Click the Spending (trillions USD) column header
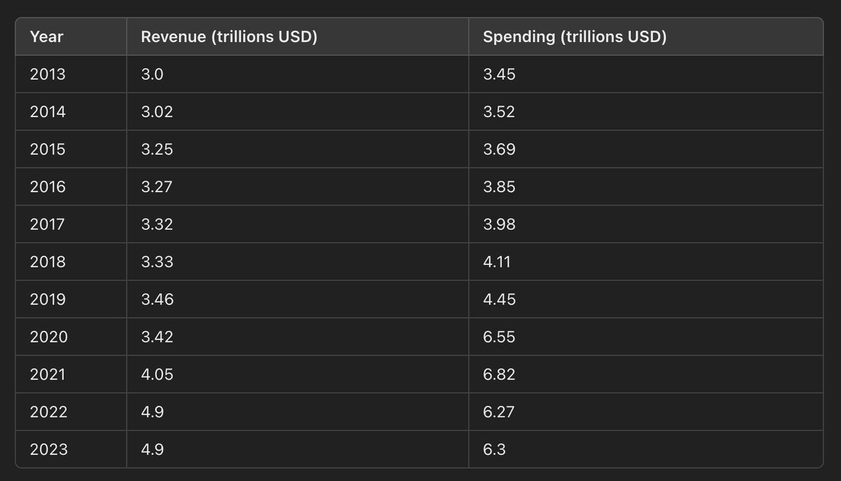The width and height of the screenshot is (841, 481). pyautogui.click(x=574, y=36)
